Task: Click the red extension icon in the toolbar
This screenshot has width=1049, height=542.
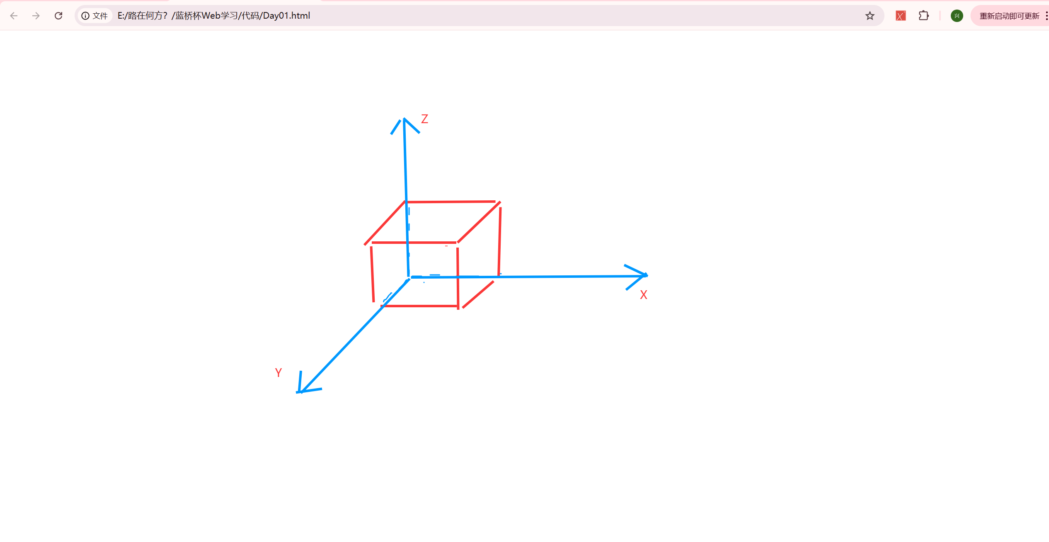Action: (900, 16)
